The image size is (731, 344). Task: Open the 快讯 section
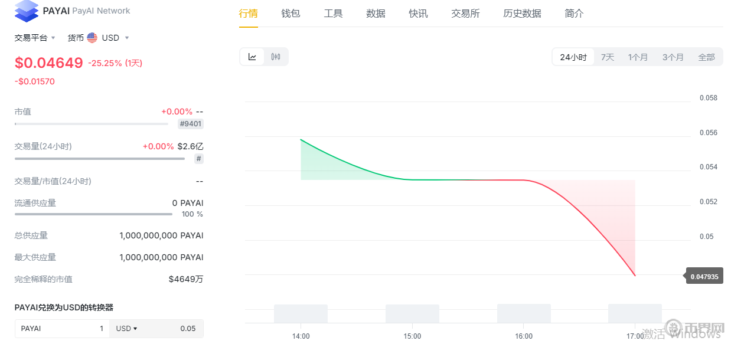tap(418, 13)
